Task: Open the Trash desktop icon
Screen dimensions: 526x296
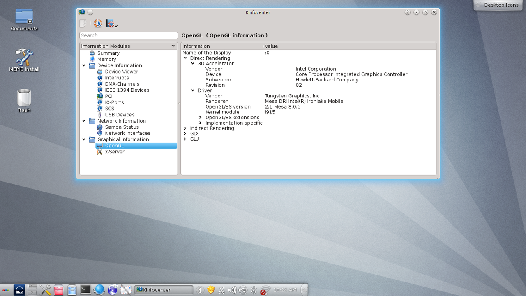Action: click(24, 101)
